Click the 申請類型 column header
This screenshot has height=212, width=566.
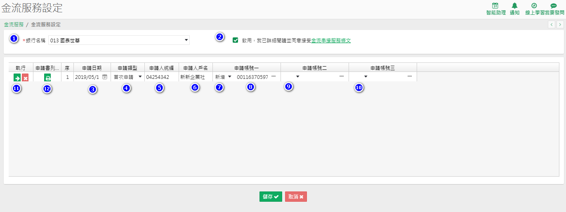click(x=127, y=68)
